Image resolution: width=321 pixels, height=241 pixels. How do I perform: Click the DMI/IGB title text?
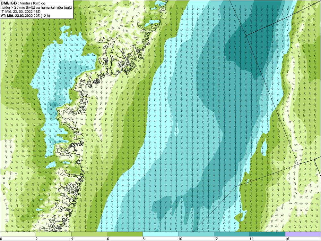tap(9, 3)
